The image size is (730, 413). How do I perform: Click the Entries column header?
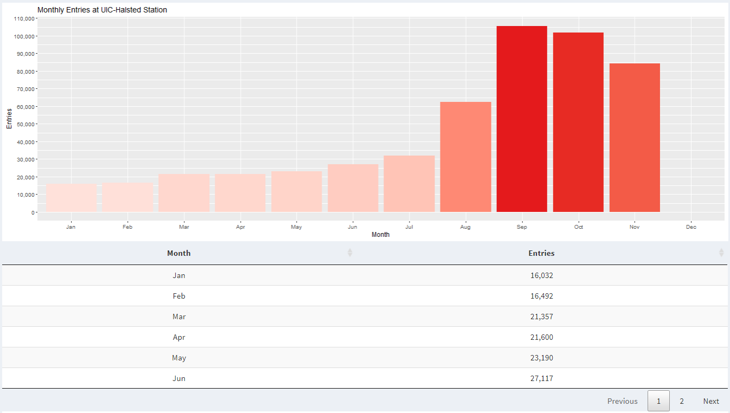pyautogui.click(x=541, y=253)
